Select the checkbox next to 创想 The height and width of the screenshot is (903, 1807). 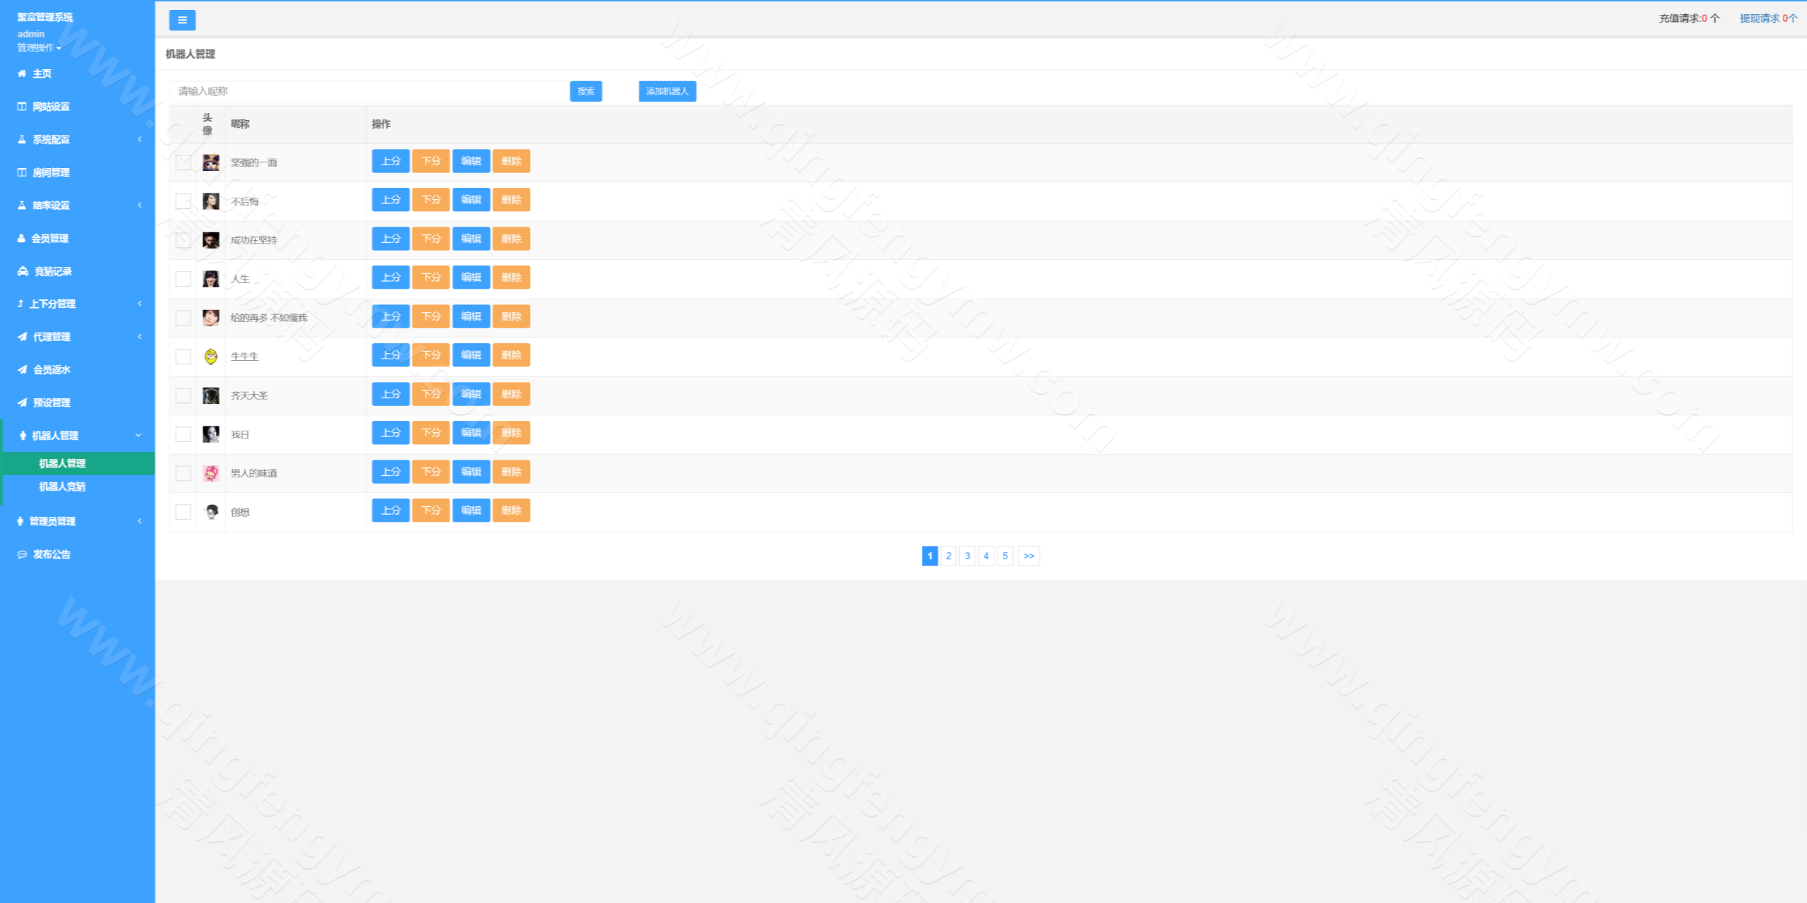183,512
